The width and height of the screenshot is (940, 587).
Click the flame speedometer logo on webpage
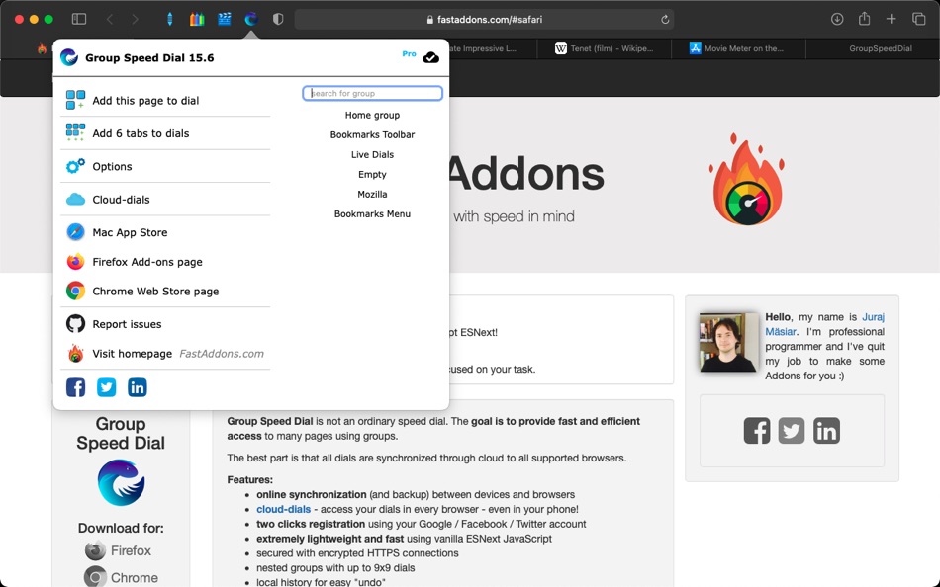tap(747, 180)
